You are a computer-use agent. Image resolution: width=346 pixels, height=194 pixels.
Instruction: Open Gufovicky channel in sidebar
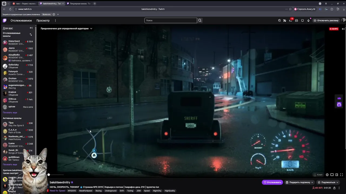(18, 66)
